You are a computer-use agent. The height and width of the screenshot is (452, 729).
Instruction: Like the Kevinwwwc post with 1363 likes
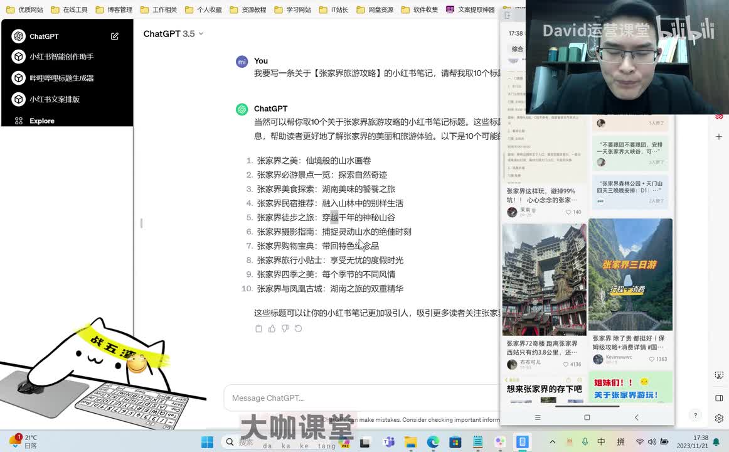tap(651, 359)
